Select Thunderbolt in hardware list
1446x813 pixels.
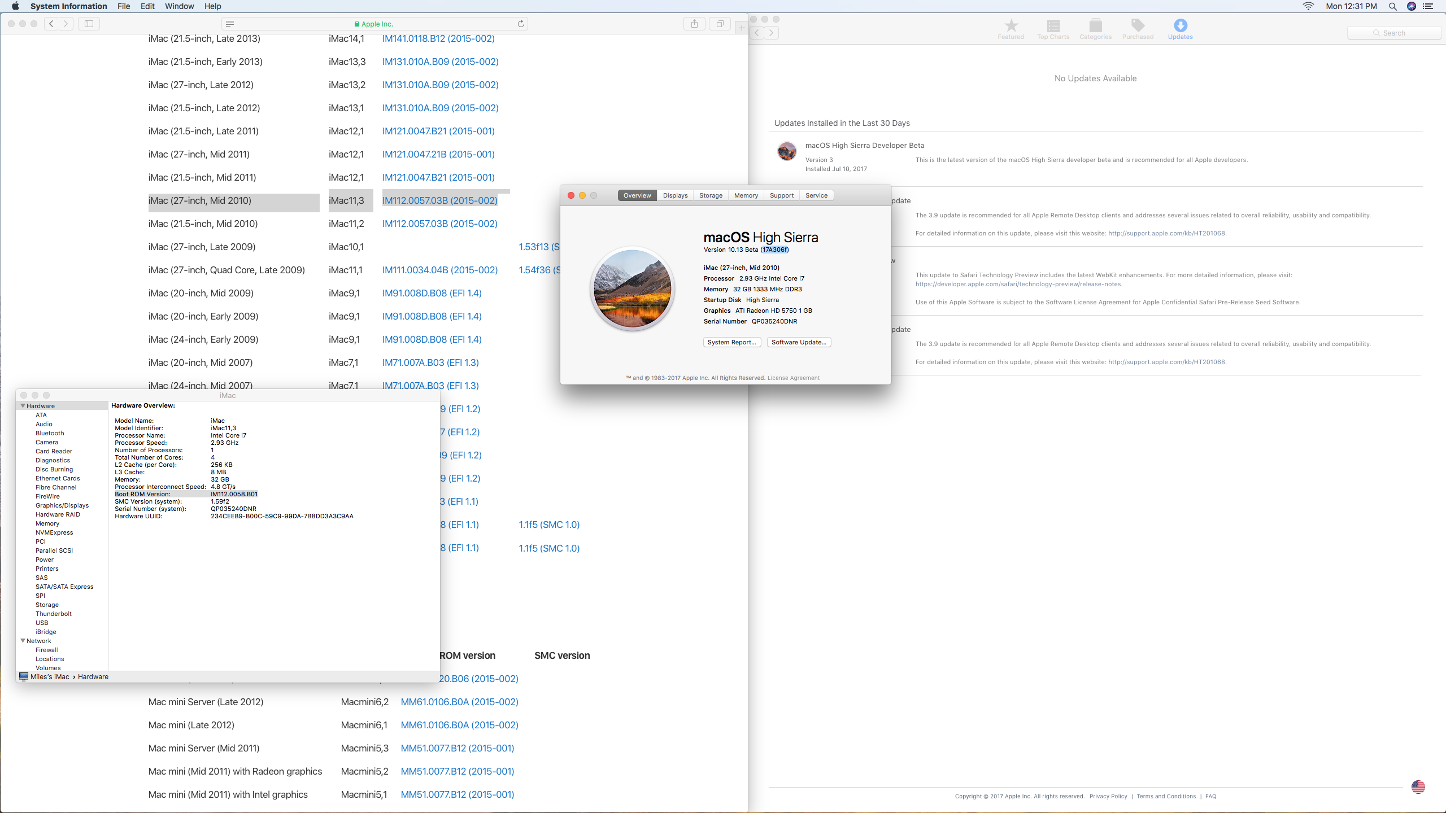coord(54,614)
